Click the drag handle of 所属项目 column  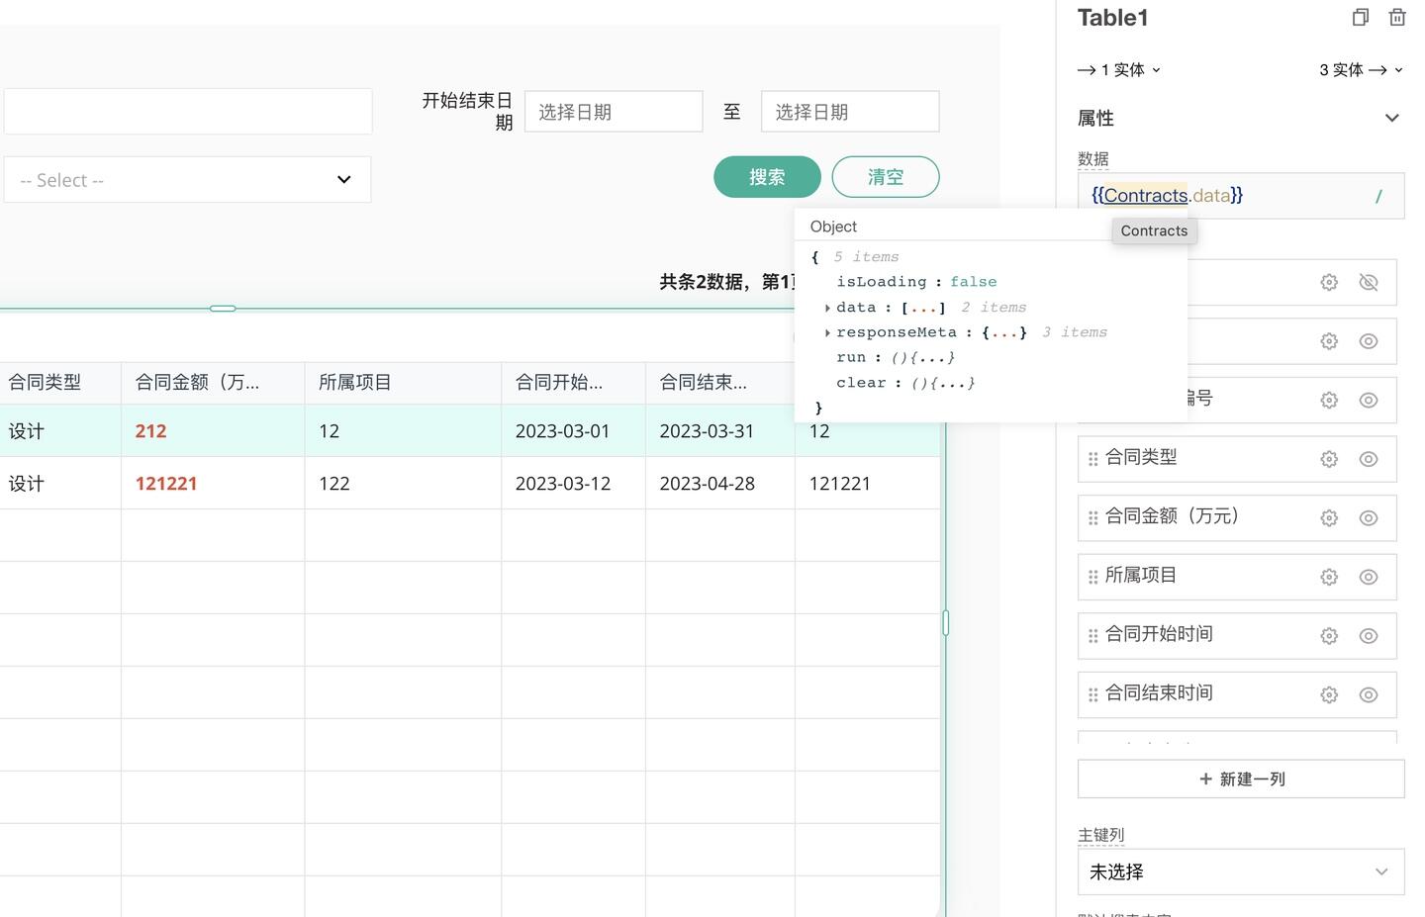(1093, 577)
